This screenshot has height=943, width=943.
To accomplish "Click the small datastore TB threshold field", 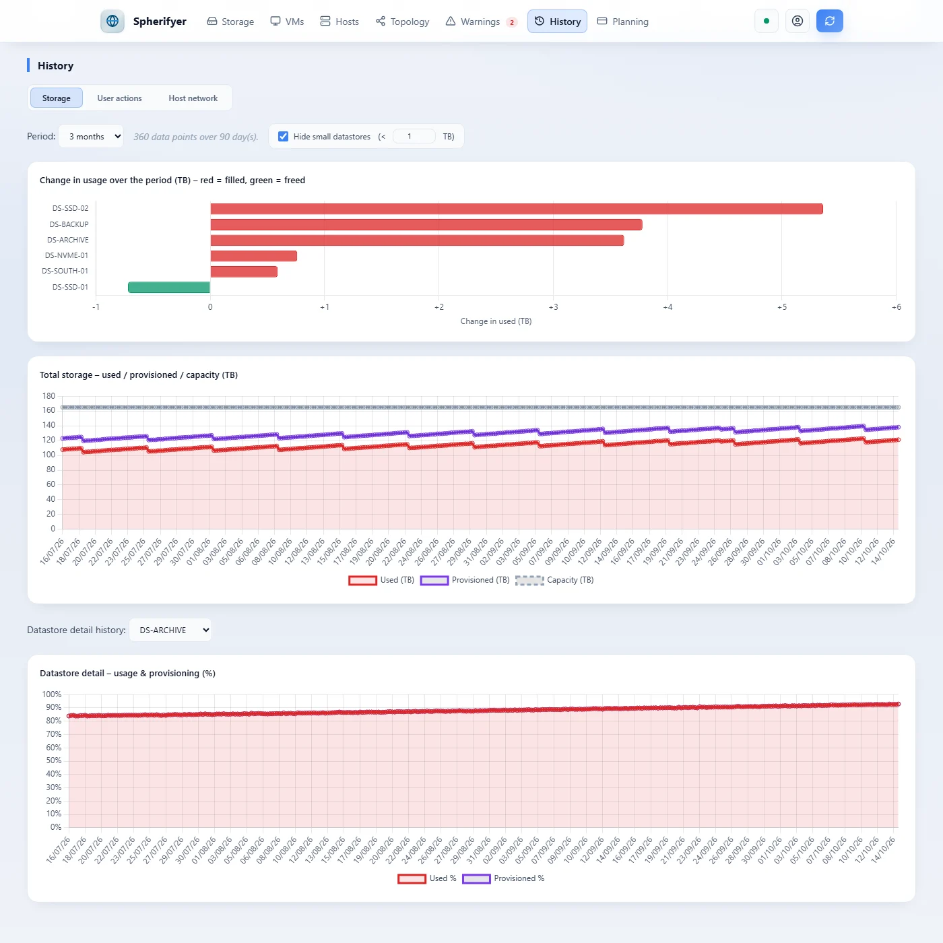I will coord(414,136).
